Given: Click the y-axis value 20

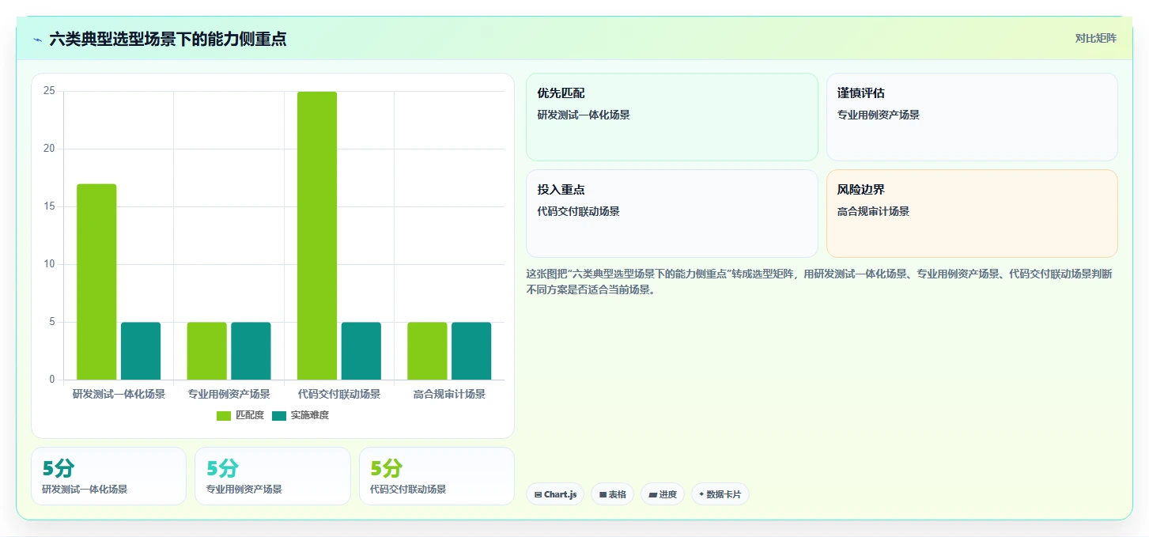Looking at the screenshot, I should [49, 149].
